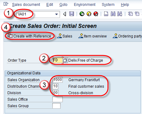
Task: Click the Save floppy disk icon
Action: tap(71, 14)
